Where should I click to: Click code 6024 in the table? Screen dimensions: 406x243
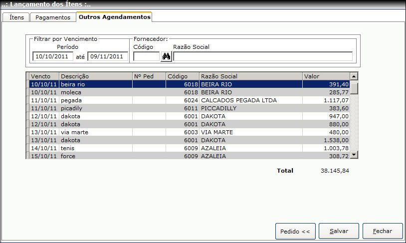pyautogui.click(x=191, y=100)
